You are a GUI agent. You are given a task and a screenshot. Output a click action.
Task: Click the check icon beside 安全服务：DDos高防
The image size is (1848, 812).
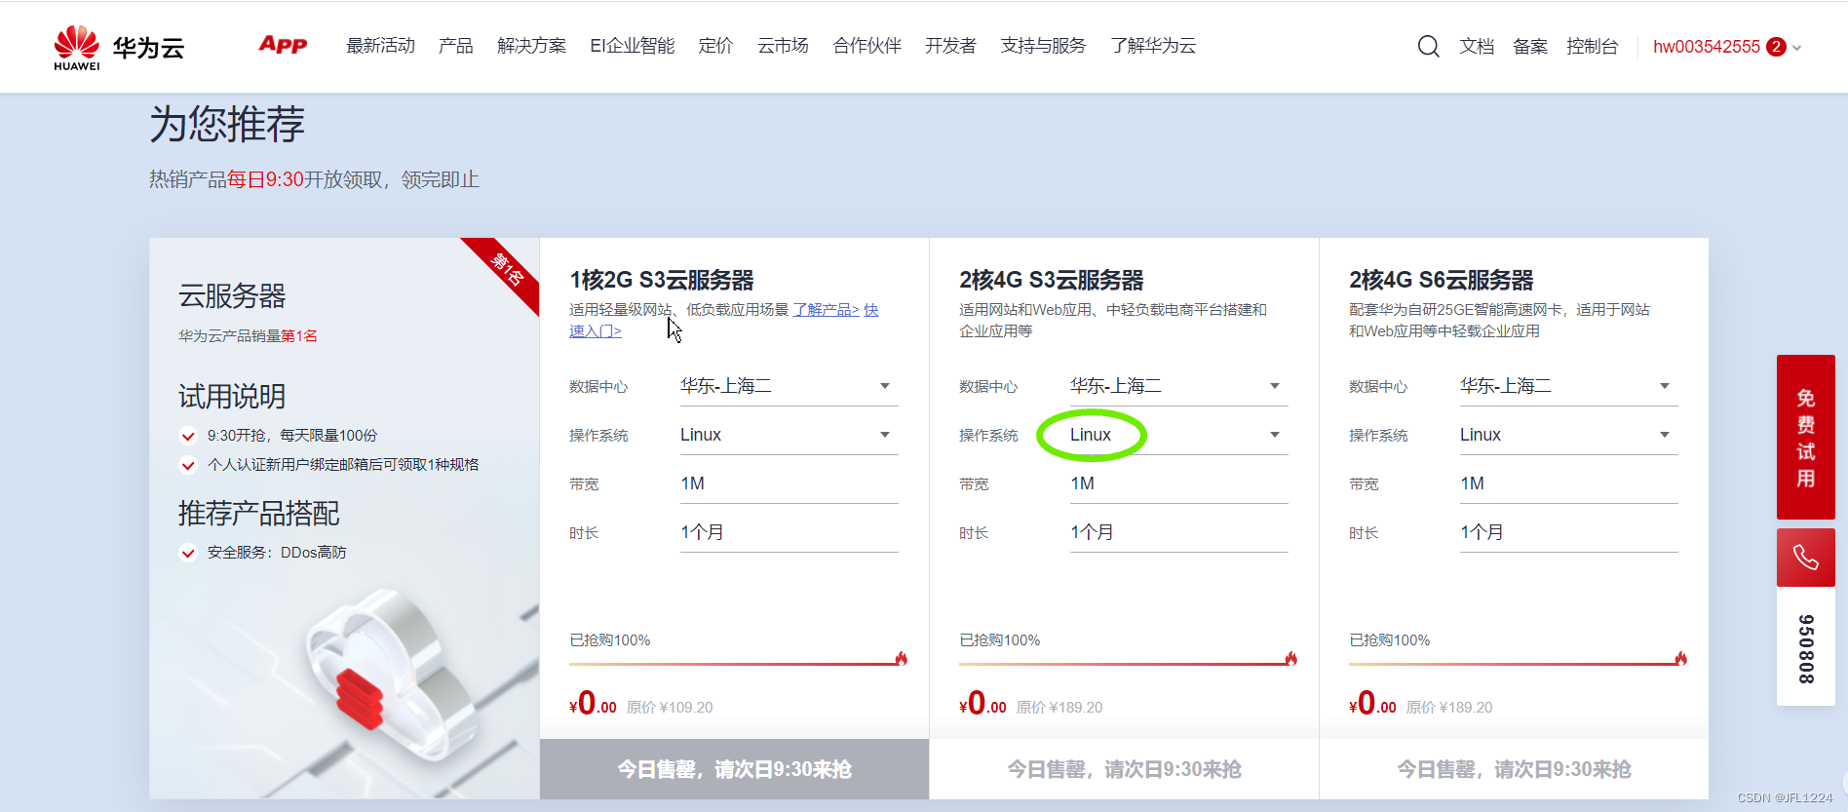[x=188, y=553]
